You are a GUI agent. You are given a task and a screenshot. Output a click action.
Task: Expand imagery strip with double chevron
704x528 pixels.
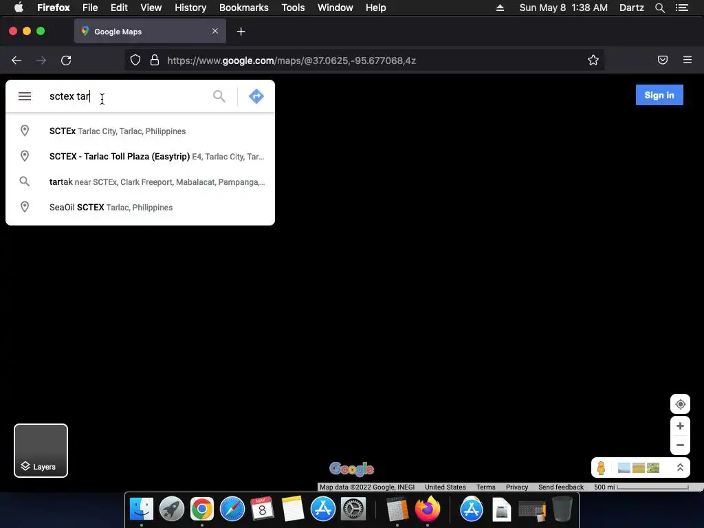click(680, 467)
